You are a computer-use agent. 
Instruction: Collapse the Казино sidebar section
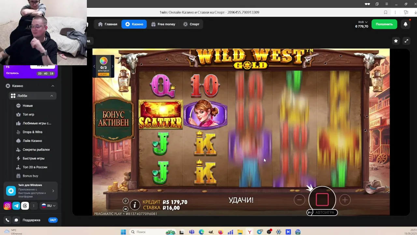[53, 86]
